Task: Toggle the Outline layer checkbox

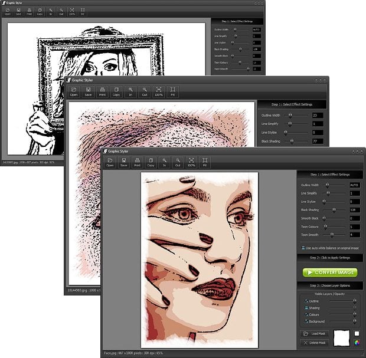Action: click(306, 300)
